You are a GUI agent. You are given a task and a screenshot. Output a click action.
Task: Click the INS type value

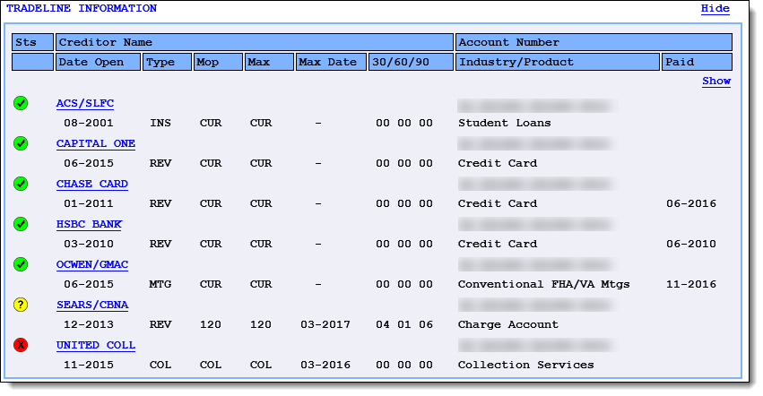coord(160,123)
